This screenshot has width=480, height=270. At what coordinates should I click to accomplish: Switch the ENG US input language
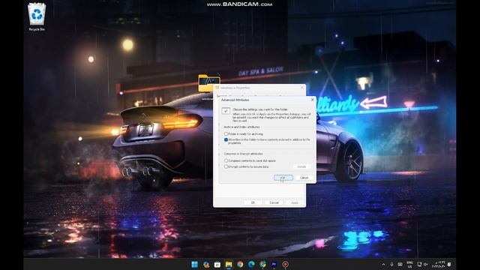coord(409,265)
